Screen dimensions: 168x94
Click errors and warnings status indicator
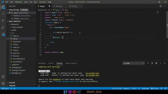pos(5,89)
